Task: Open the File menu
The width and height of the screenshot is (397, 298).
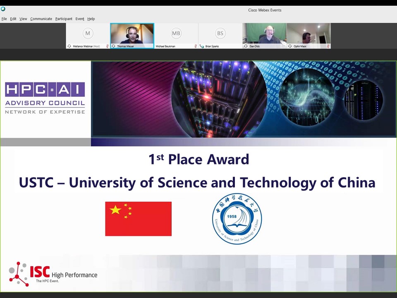Action: [4, 19]
